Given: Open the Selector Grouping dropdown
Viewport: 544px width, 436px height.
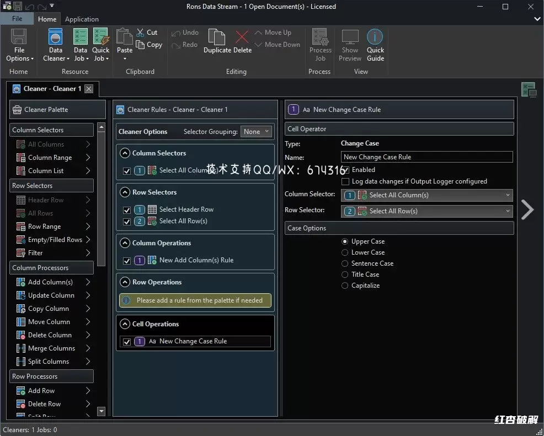Looking at the screenshot, I should [256, 132].
